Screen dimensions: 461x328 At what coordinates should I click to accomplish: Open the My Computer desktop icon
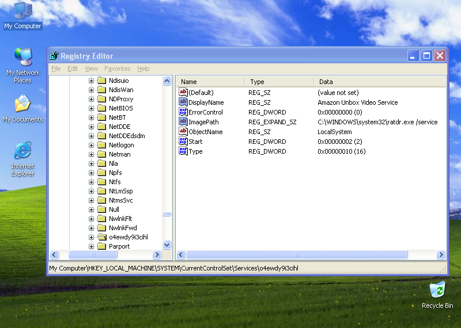[x=22, y=12]
